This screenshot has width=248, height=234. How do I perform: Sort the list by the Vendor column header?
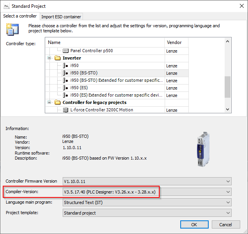(176, 42)
